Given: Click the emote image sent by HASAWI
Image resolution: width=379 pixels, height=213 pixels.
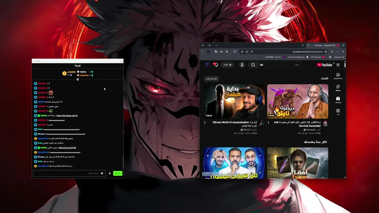Looking at the screenshot, I should pyautogui.click(x=51, y=93).
